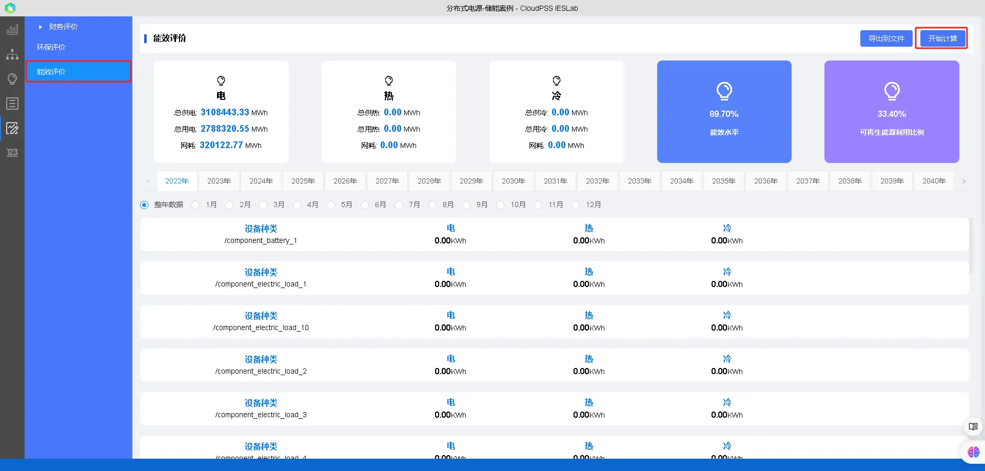Open 环保评价 in the sidebar
985x471 pixels.
(x=78, y=47)
